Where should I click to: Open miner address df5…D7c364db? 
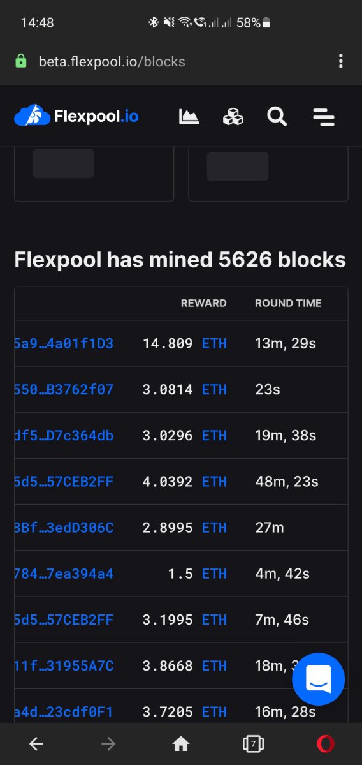click(x=64, y=435)
